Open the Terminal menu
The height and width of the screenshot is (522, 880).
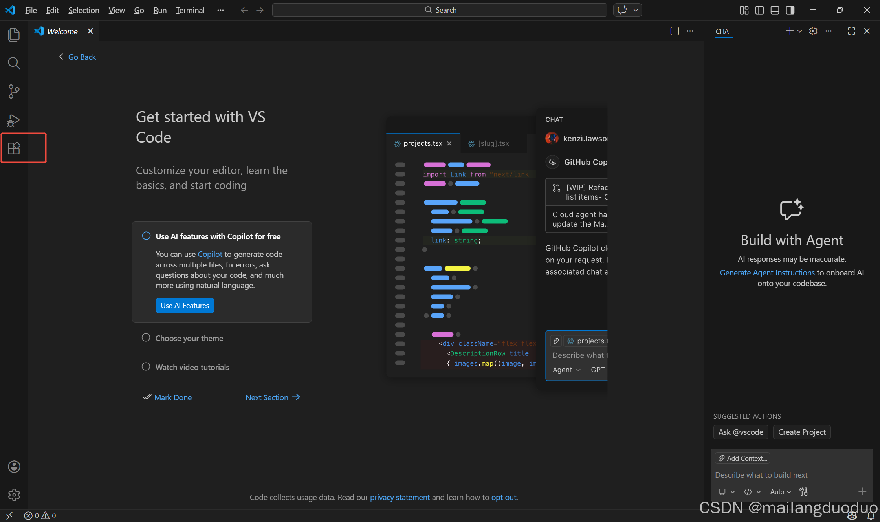click(190, 10)
